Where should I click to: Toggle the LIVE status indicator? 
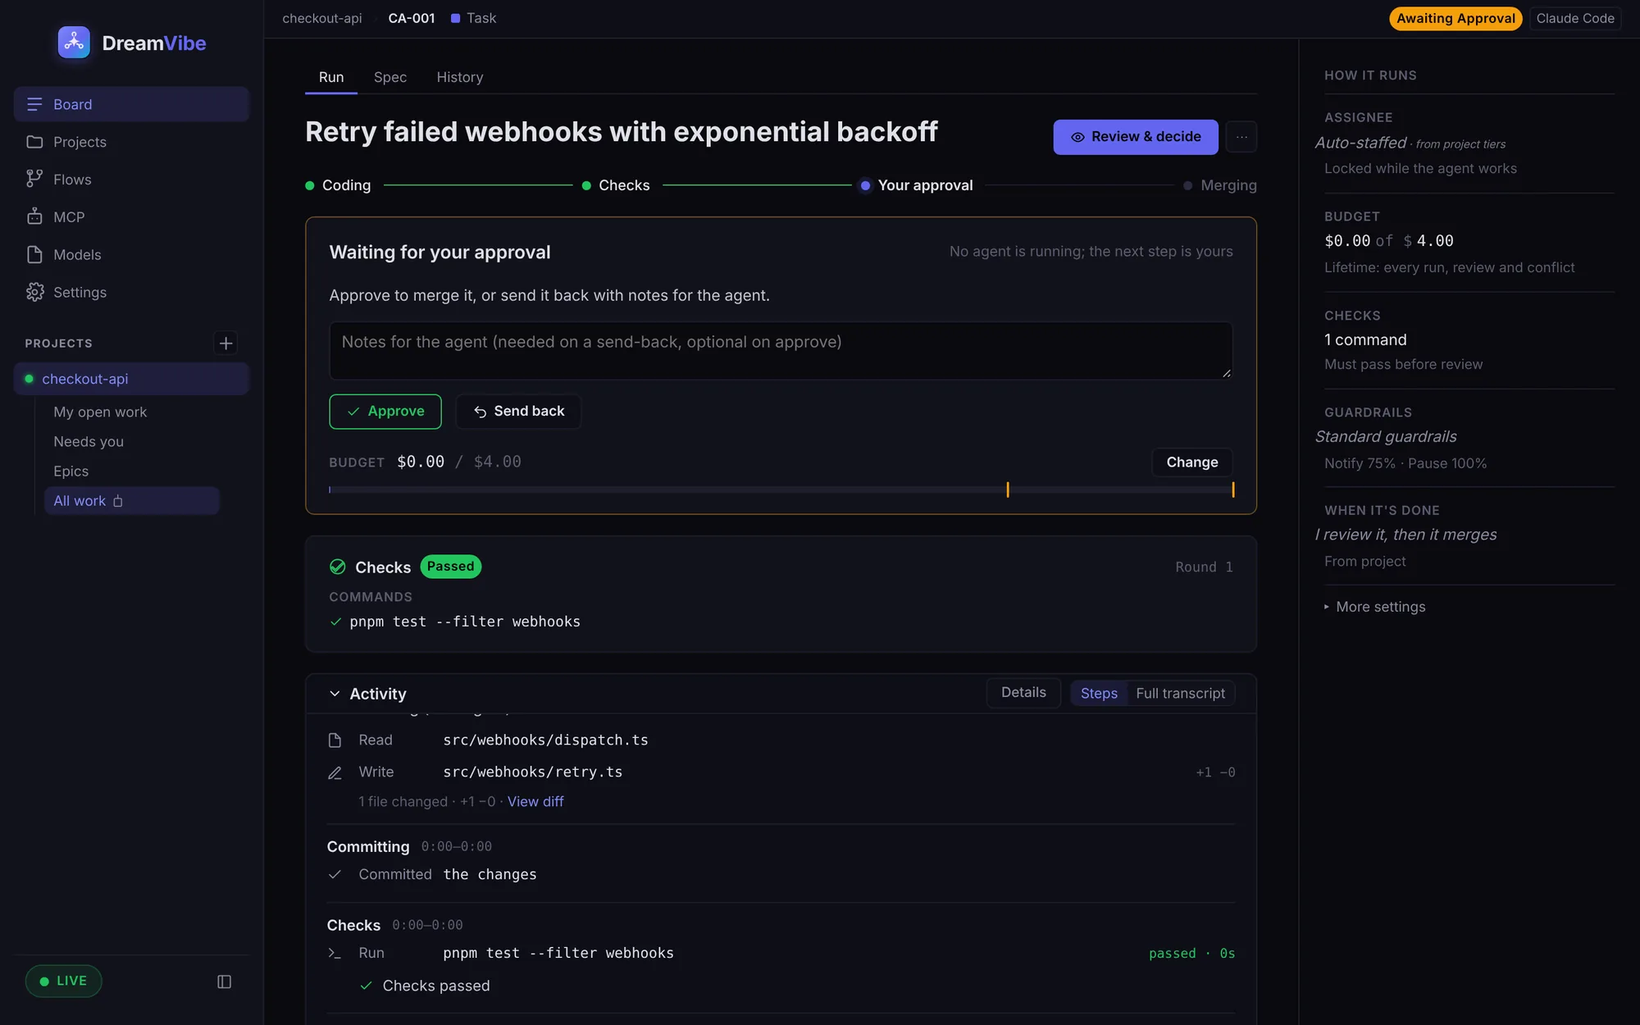(64, 981)
